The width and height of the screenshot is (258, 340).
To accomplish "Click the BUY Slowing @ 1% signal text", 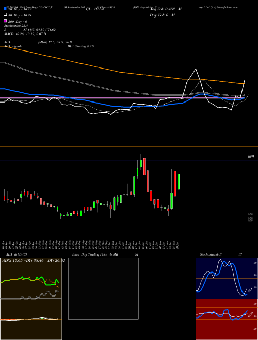I will click(81, 46).
